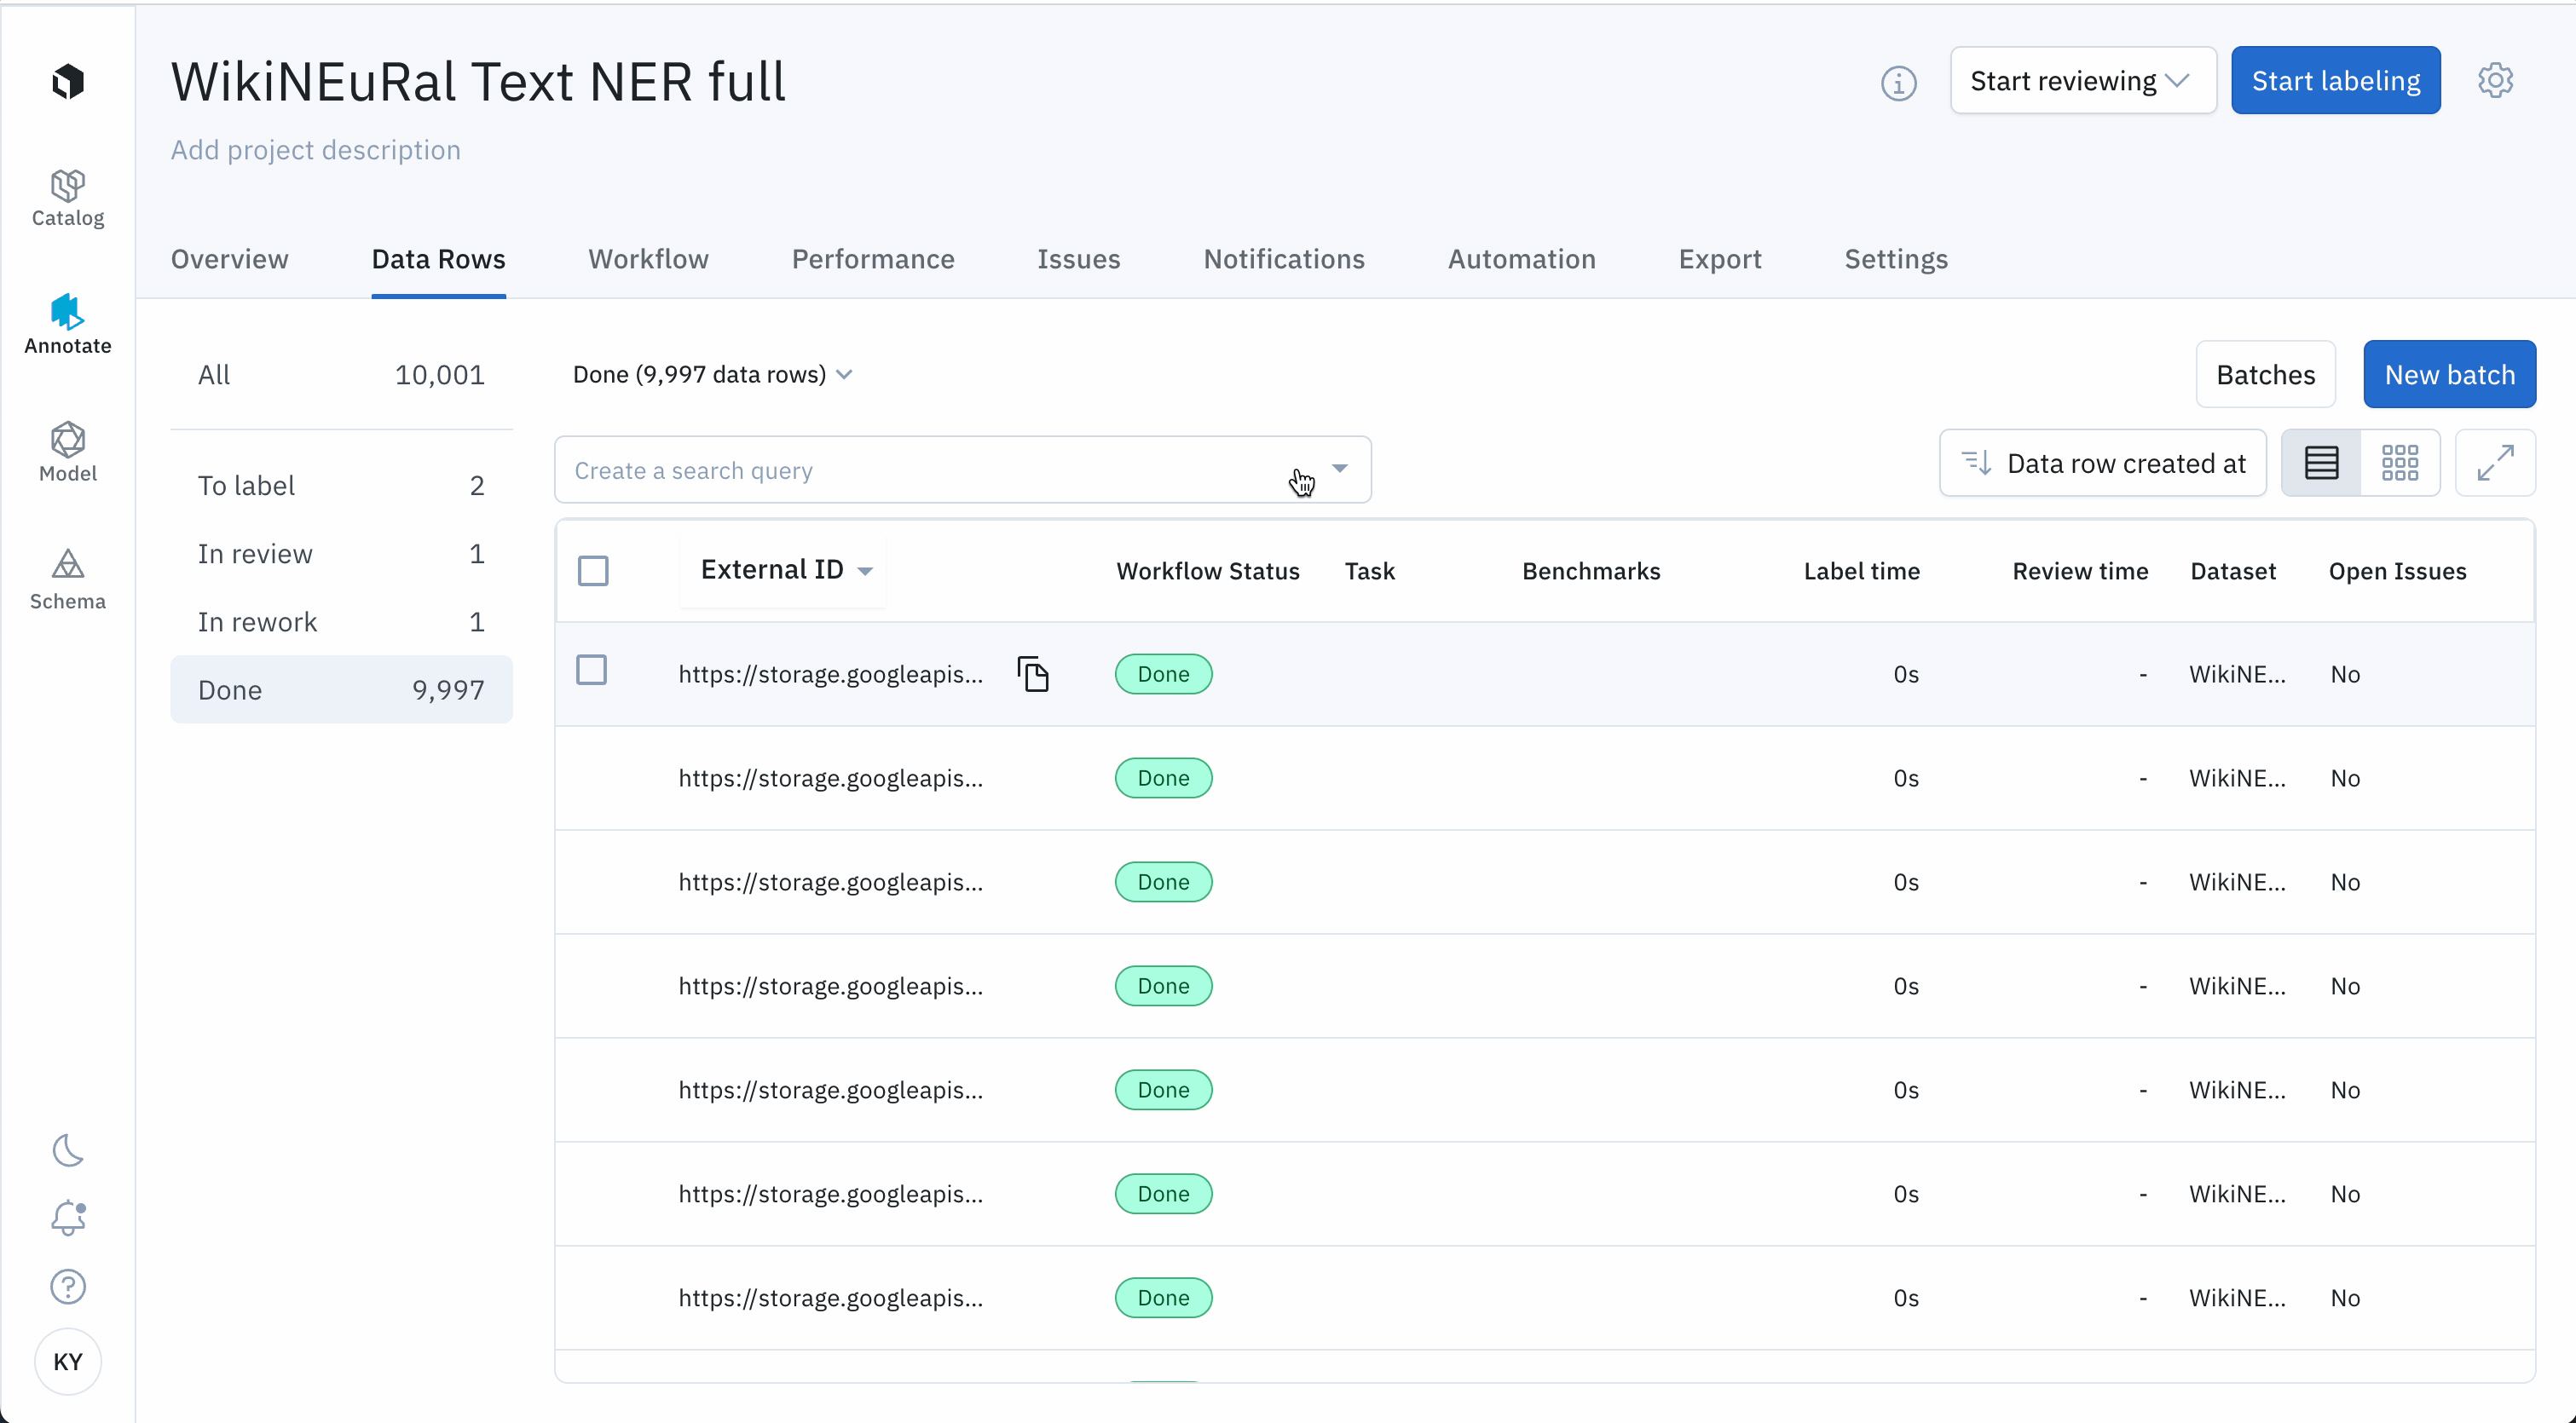Select all rows header checkbox
2576x1423 pixels.
coord(593,571)
